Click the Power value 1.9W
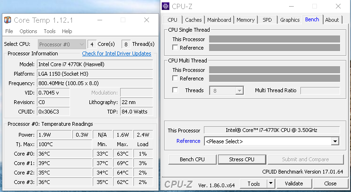This screenshot has width=351, height=192. 54,135
